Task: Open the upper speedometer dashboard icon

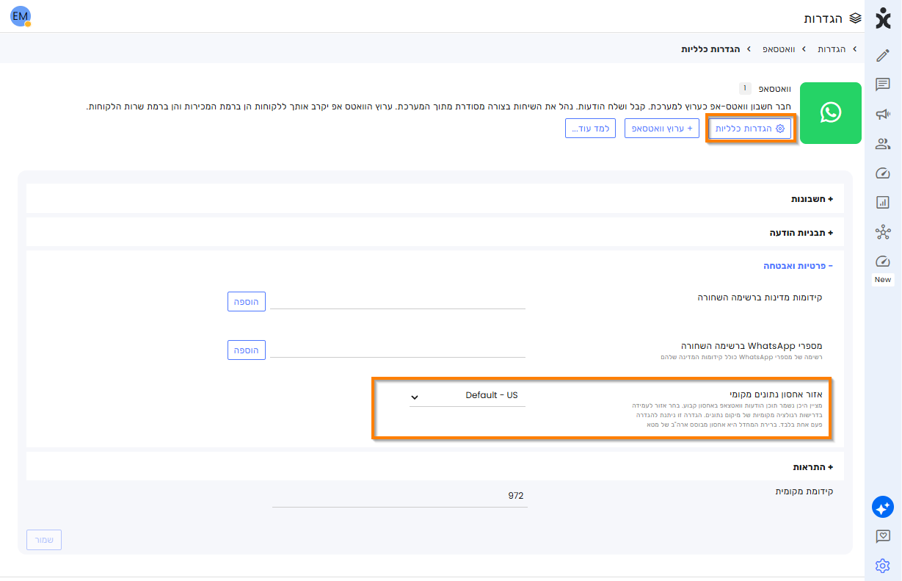Action: (883, 173)
